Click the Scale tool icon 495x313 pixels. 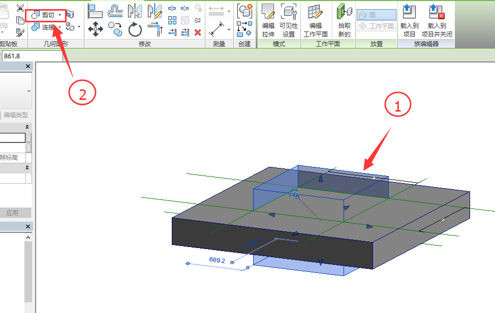click(x=185, y=20)
